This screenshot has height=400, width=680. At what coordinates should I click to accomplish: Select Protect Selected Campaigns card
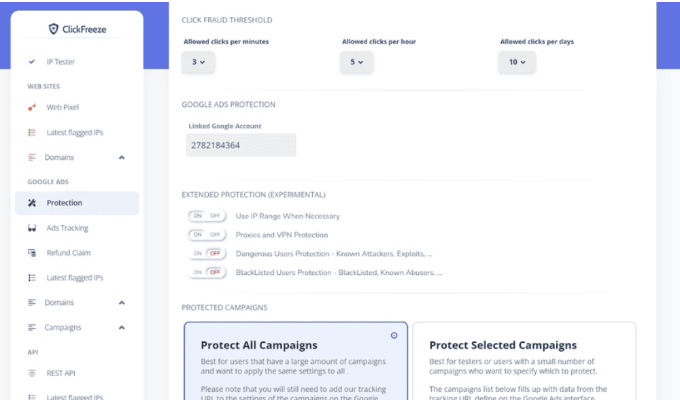pos(524,361)
